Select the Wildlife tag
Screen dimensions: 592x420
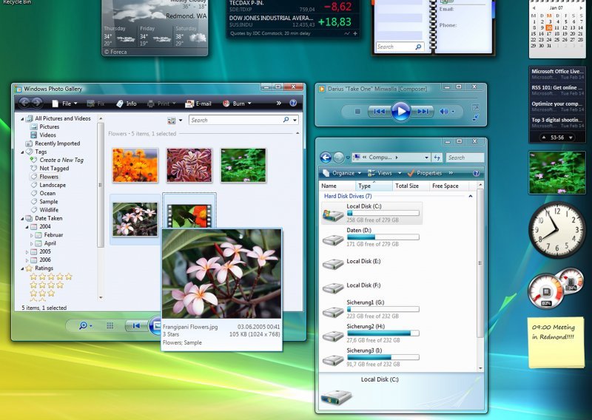click(x=49, y=210)
